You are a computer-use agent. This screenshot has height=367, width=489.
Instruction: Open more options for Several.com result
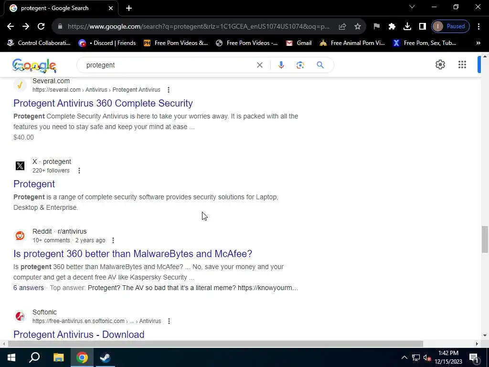coord(169,90)
